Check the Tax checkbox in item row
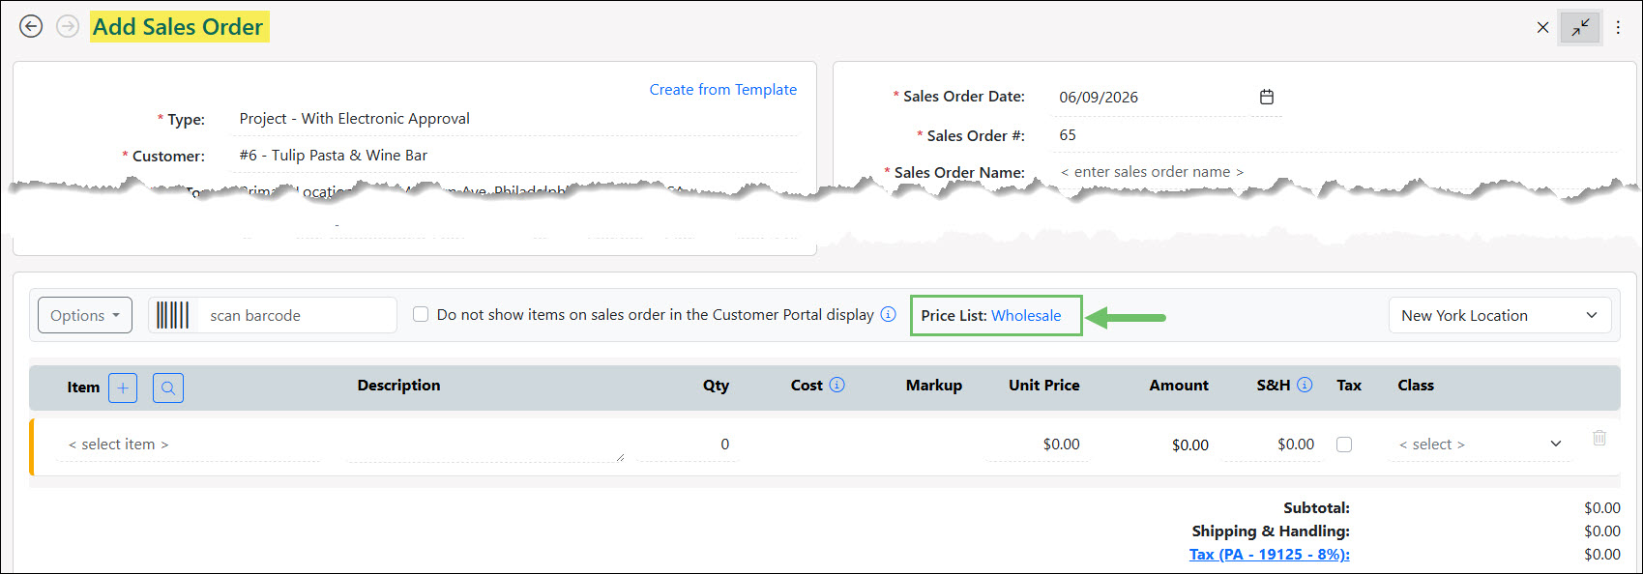This screenshot has height=574, width=1643. point(1344,445)
